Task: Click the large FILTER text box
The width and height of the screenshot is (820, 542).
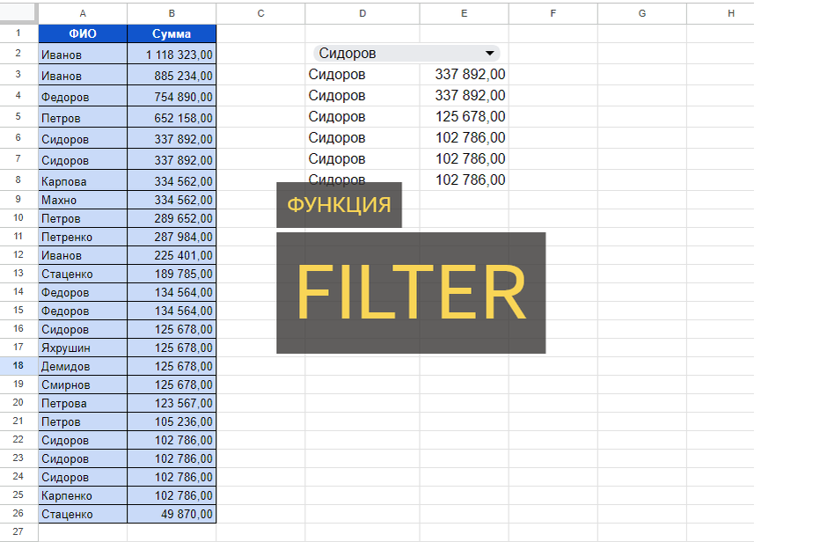Action: click(411, 293)
